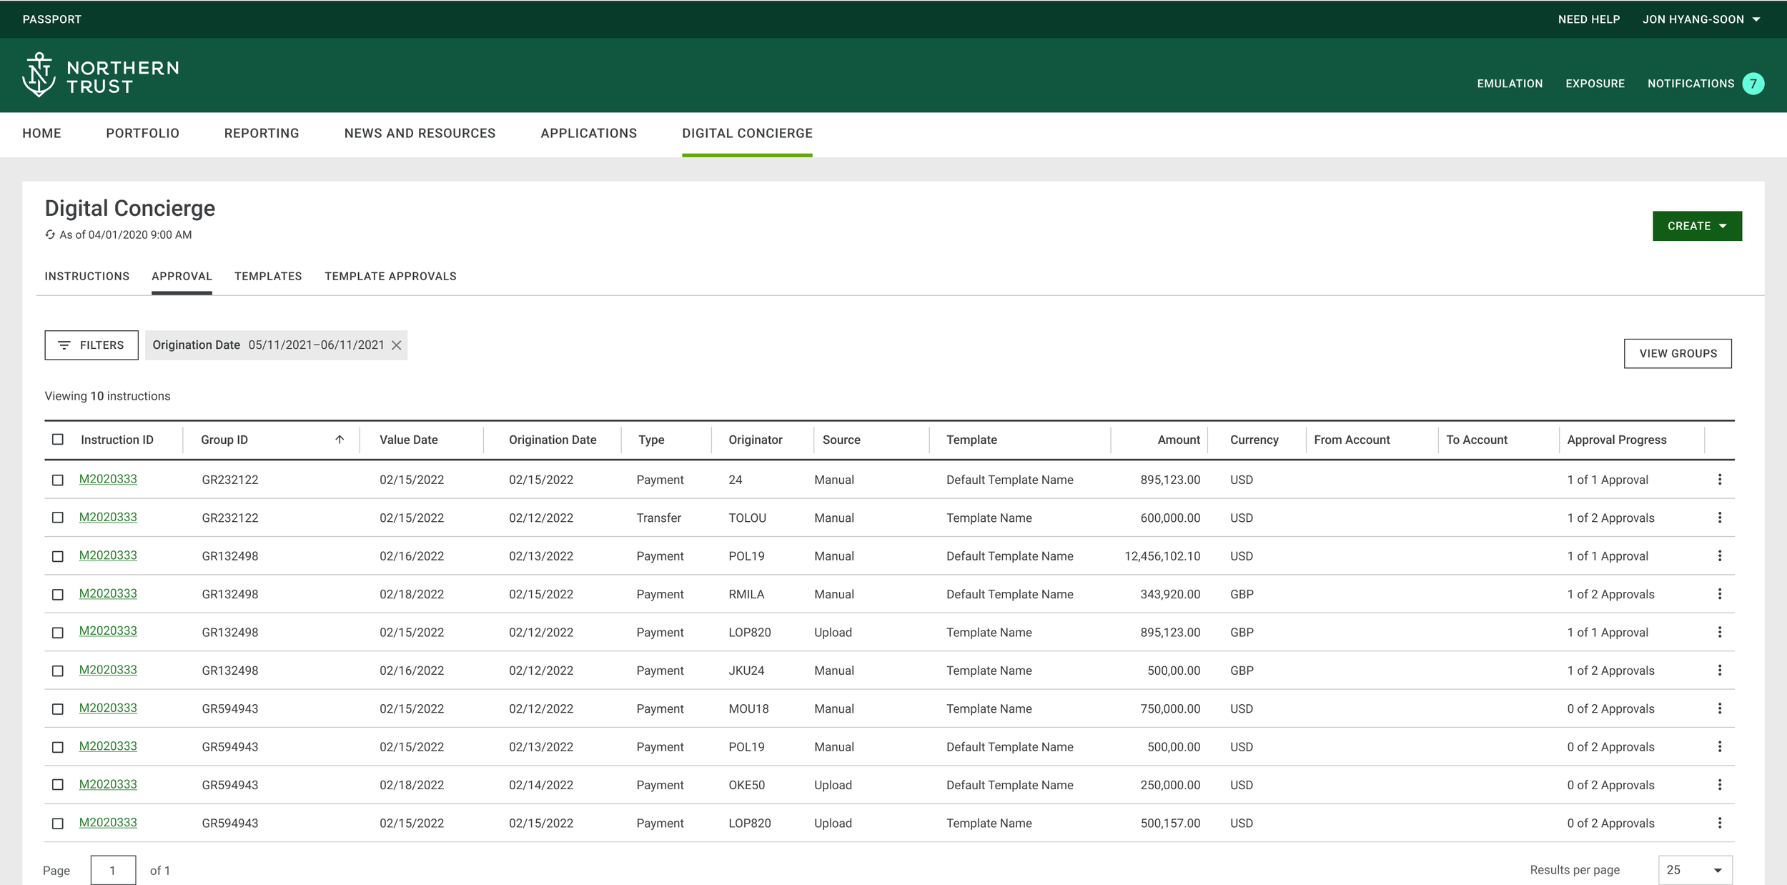Click the Group ID sort arrow
The height and width of the screenshot is (885, 1787).
click(x=340, y=440)
